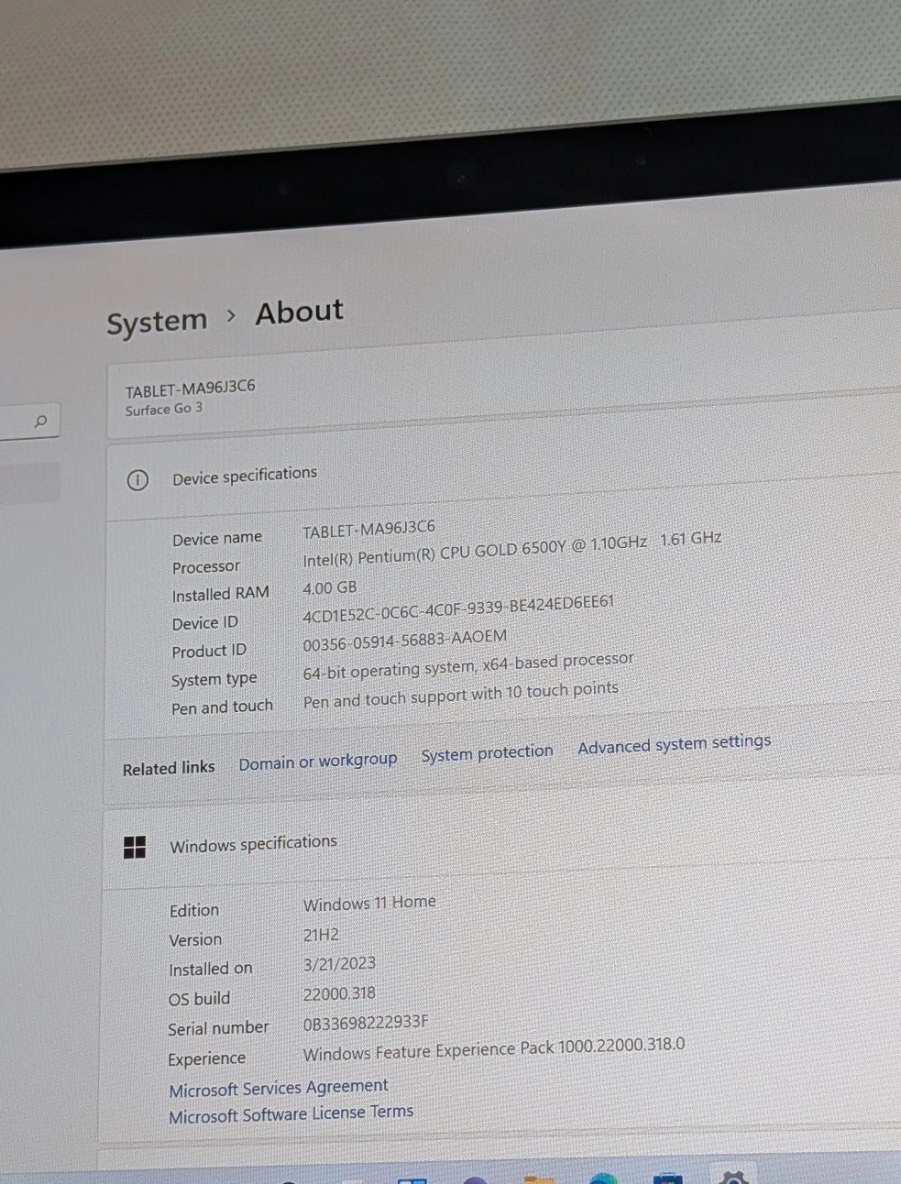Select the 21H2 version value

pos(321,935)
